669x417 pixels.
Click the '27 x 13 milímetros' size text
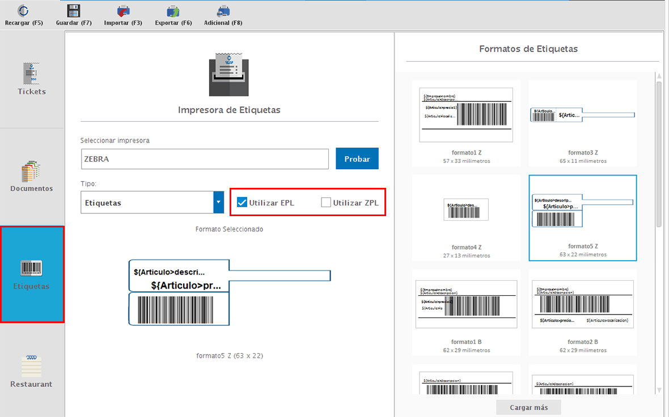point(467,256)
